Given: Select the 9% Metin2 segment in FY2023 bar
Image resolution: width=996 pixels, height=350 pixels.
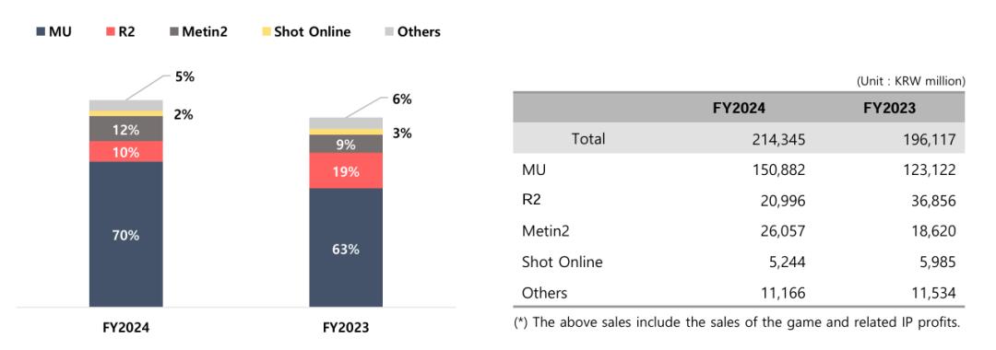Looking at the screenshot, I should coord(346,144).
